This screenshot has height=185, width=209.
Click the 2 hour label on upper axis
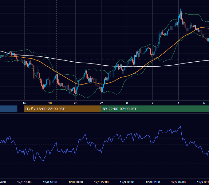coord(153,103)
